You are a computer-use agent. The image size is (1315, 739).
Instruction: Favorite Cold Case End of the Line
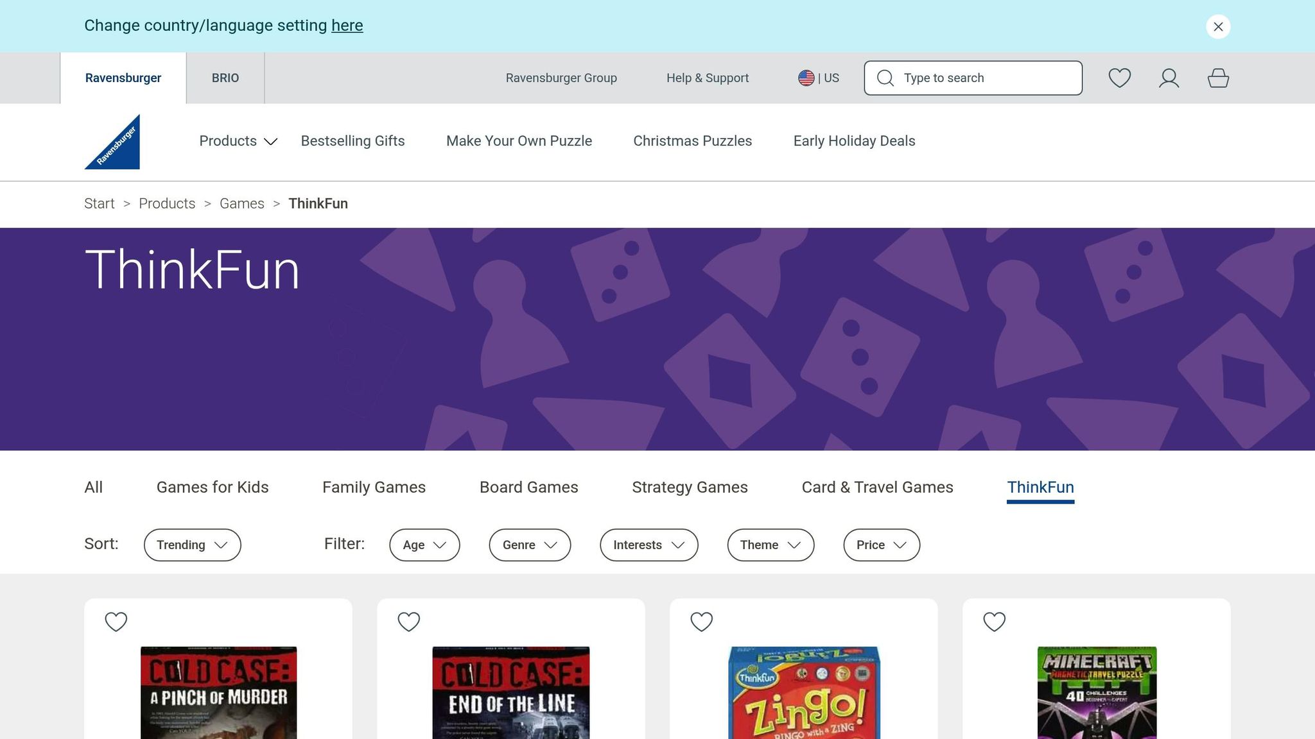(409, 622)
